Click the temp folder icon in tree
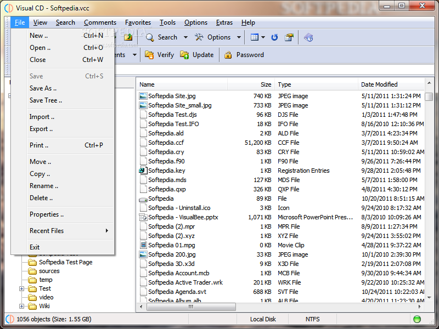This screenshot has width=439, height=329. pyautogui.click(x=32, y=280)
